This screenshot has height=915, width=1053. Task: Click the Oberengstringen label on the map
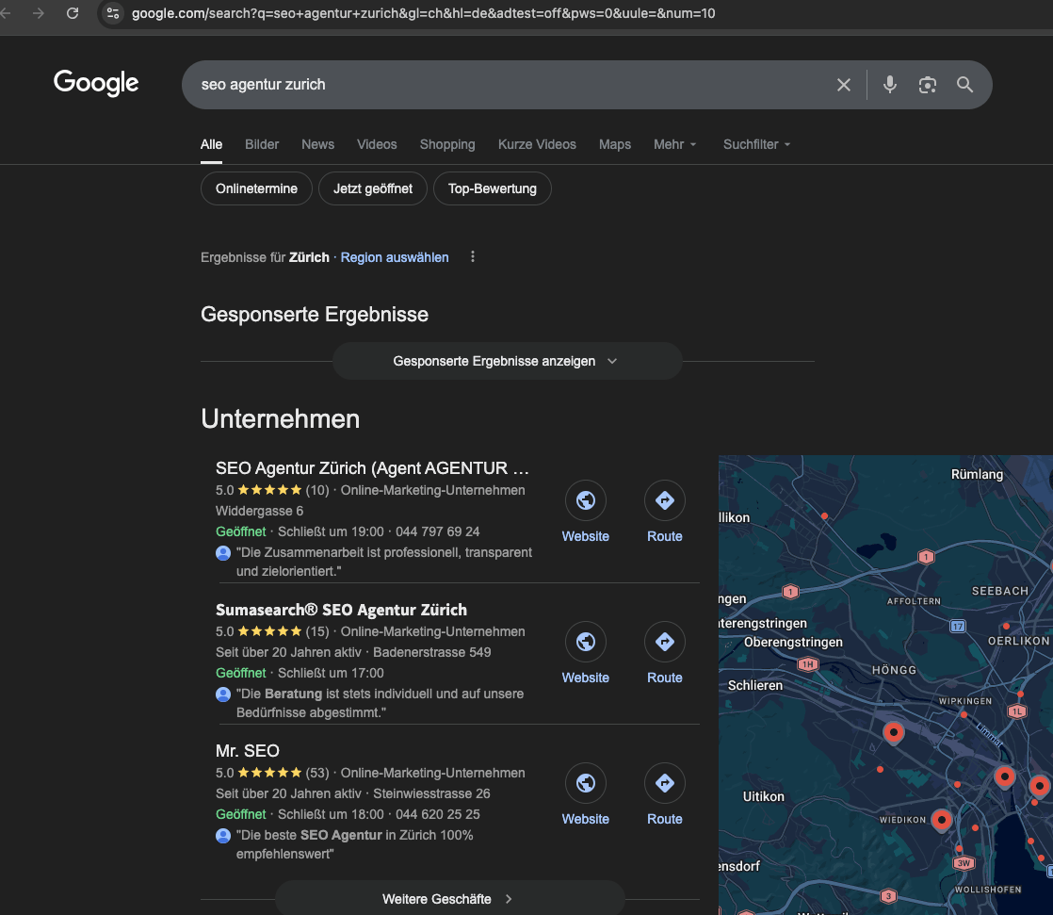793,643
